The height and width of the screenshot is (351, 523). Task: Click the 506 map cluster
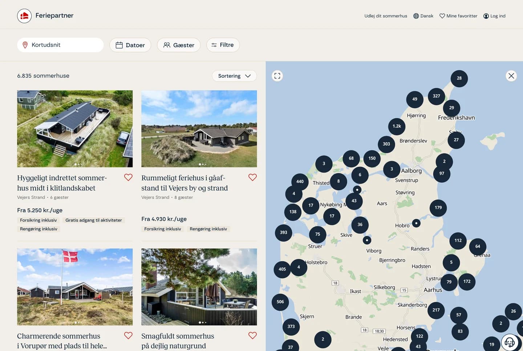coord(280,302)
